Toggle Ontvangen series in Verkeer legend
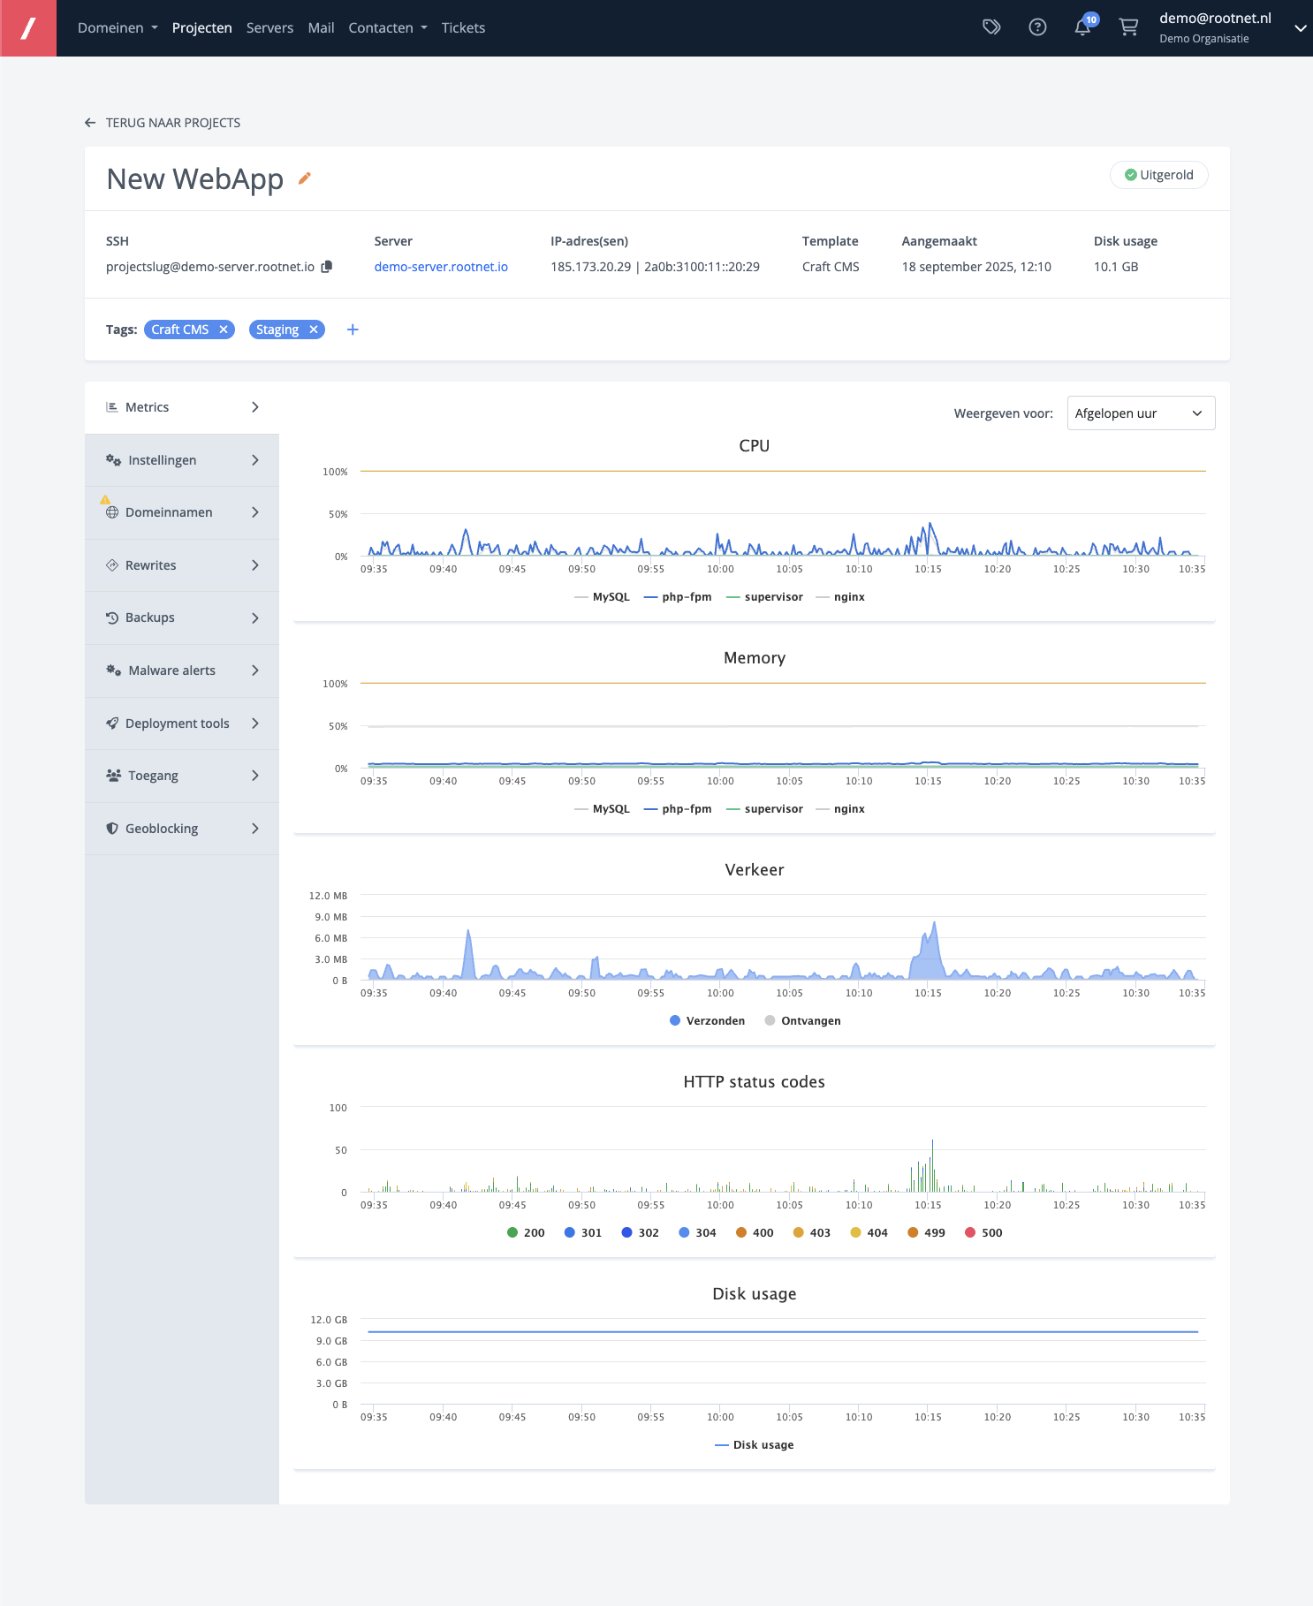Image resolution: width=1313 pixels, height=1606 pixels. click(x=802, y=1021)
